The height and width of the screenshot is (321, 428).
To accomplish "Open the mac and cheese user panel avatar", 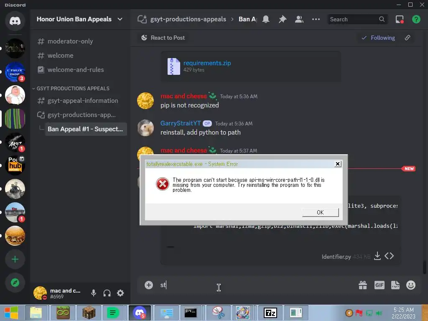I will [40, 293].
